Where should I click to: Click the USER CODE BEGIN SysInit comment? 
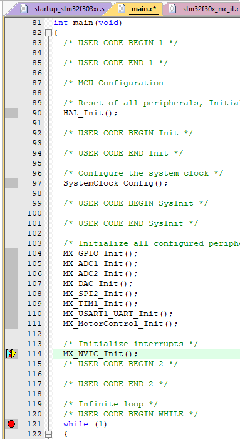pos(135,204)
